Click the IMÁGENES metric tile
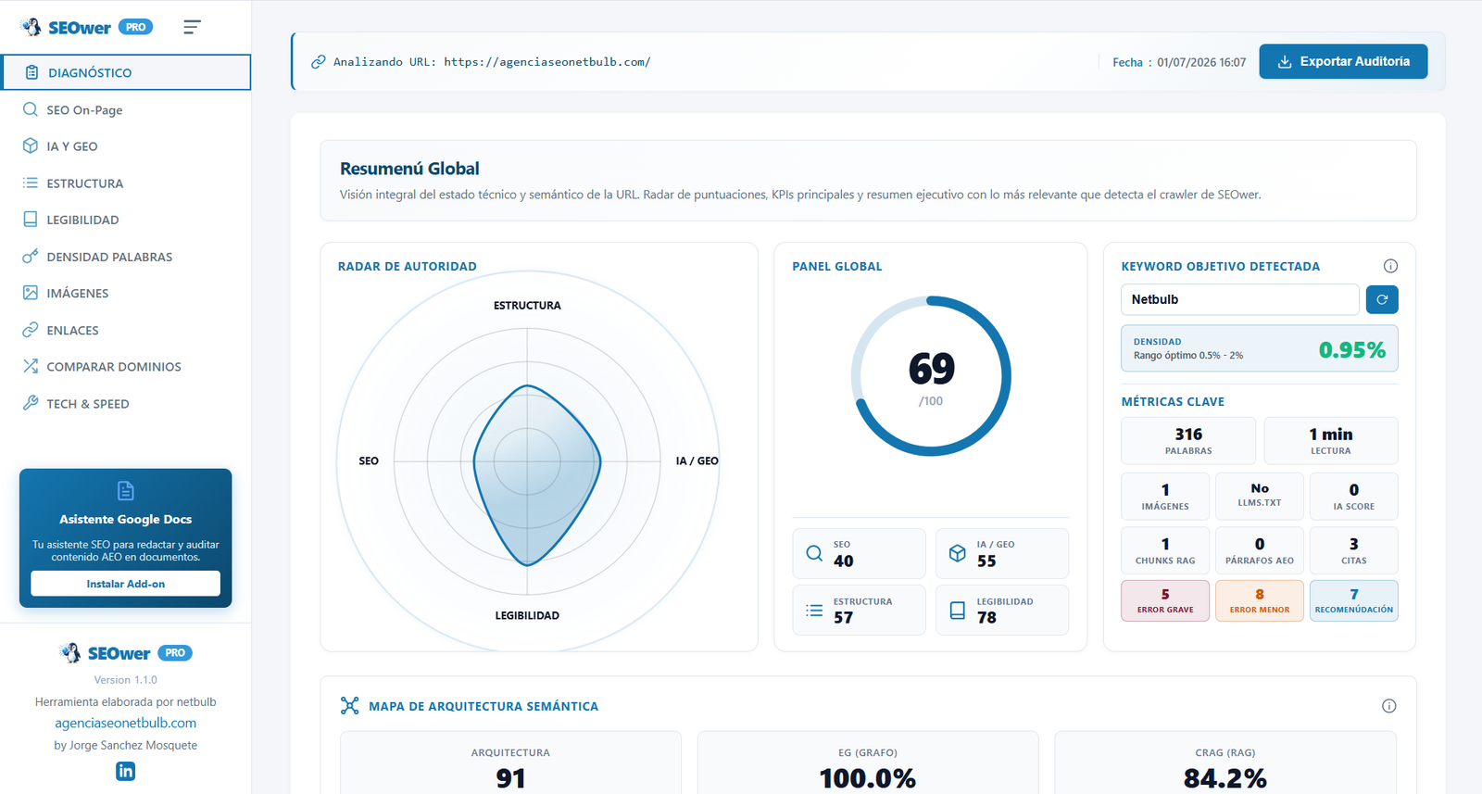 1165,496
